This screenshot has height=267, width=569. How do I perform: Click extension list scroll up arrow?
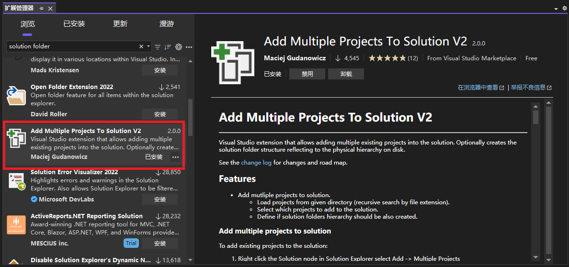click(191, 61)
